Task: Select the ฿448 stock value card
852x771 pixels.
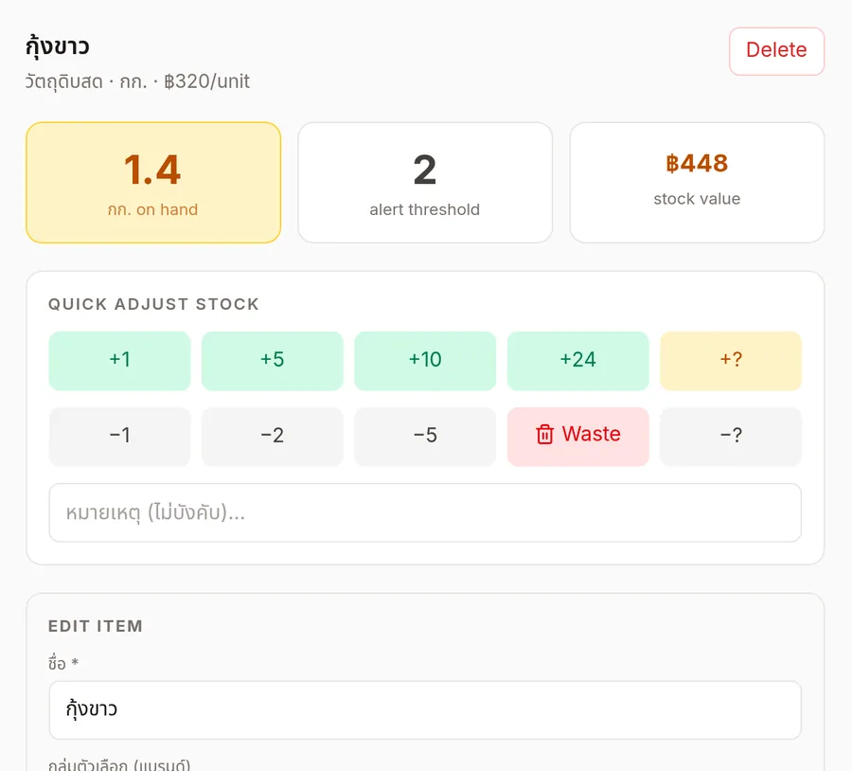Action: (x=697, y=183)
